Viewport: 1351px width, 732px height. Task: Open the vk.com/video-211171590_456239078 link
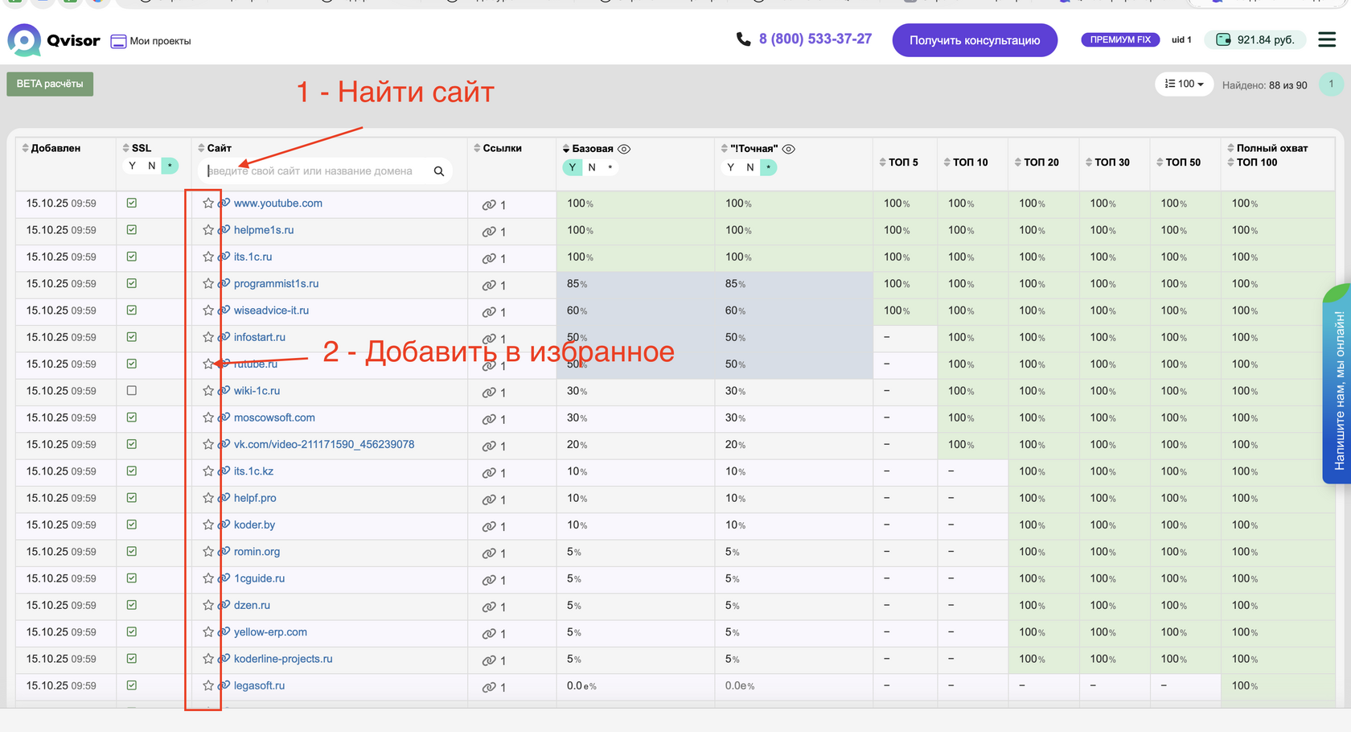[x=324, y=444]
